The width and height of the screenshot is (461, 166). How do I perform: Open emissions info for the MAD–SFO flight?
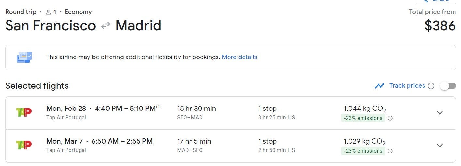390,151
